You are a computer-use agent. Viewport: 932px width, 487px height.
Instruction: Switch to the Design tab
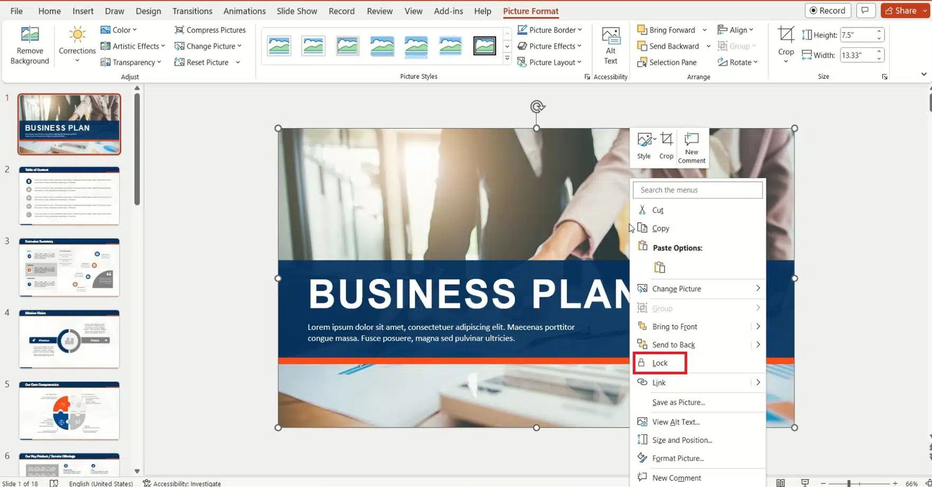[x=148, y=11]
